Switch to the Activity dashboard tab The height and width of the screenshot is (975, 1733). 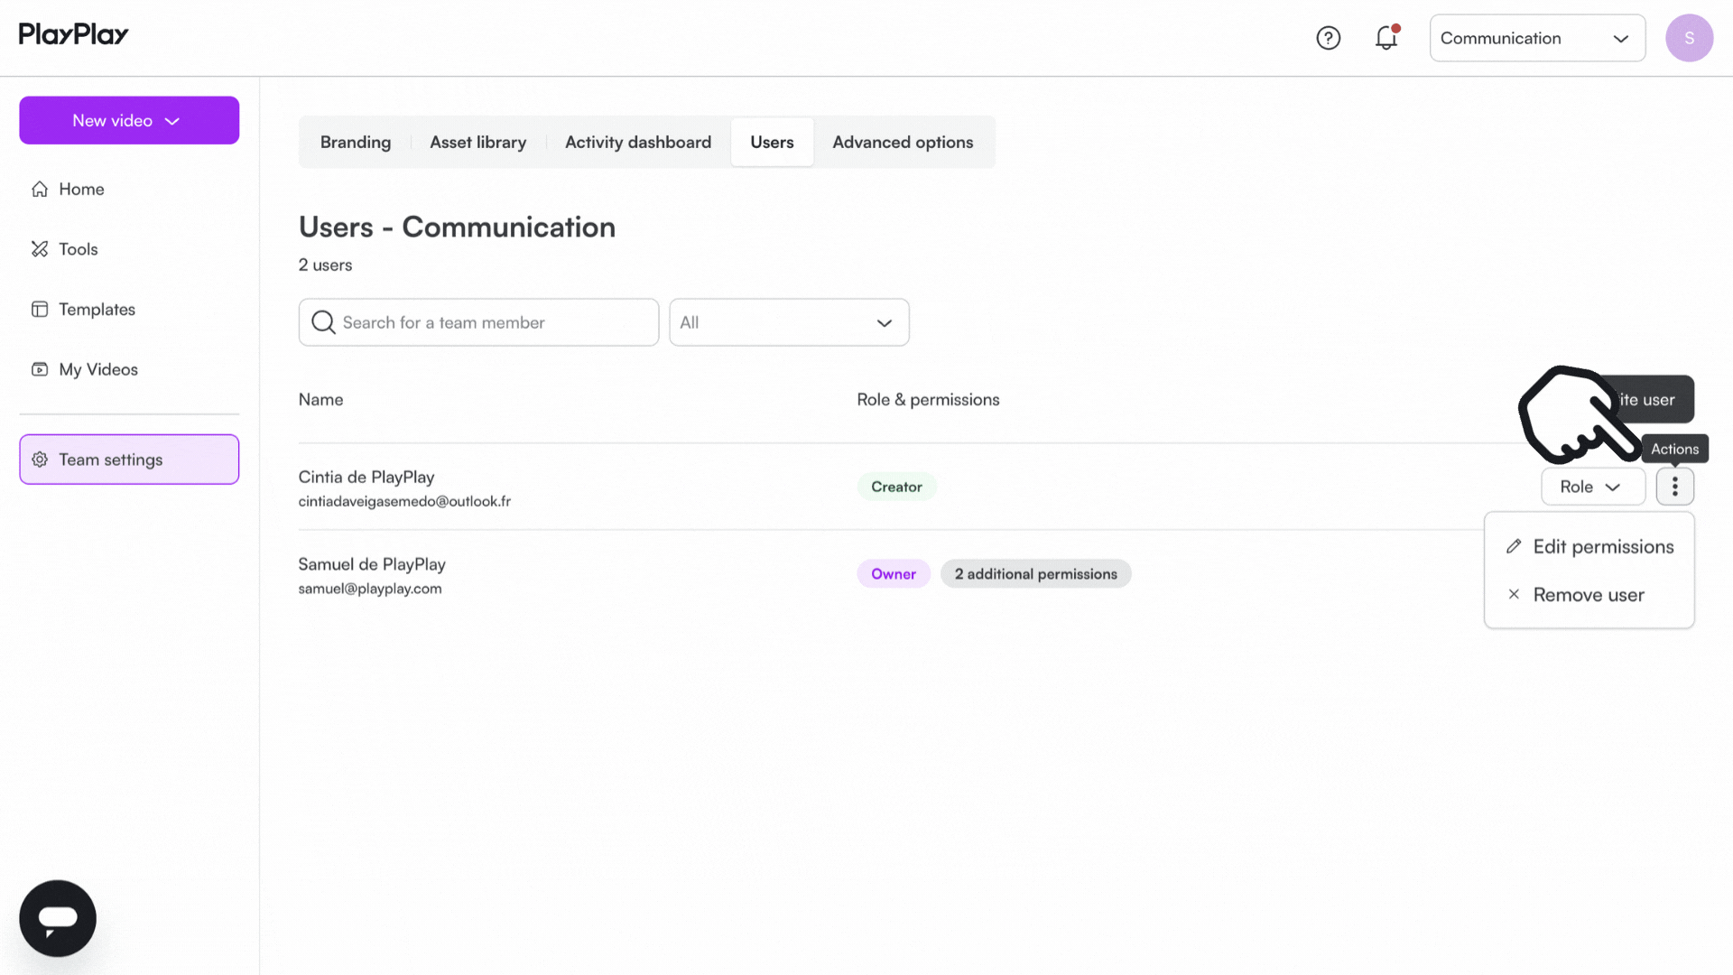pyautogui.click(x=637, y=142)
